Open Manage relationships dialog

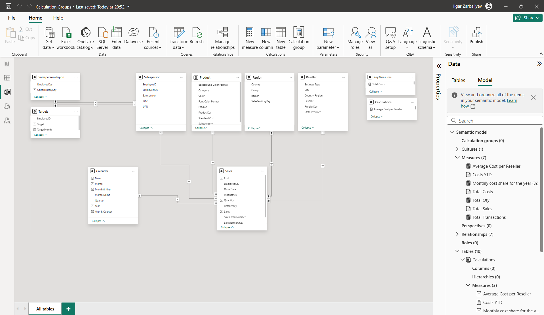click(223, 38)
